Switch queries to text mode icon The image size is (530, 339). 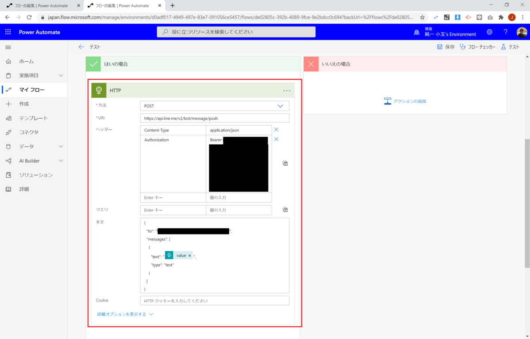[285, 210]
